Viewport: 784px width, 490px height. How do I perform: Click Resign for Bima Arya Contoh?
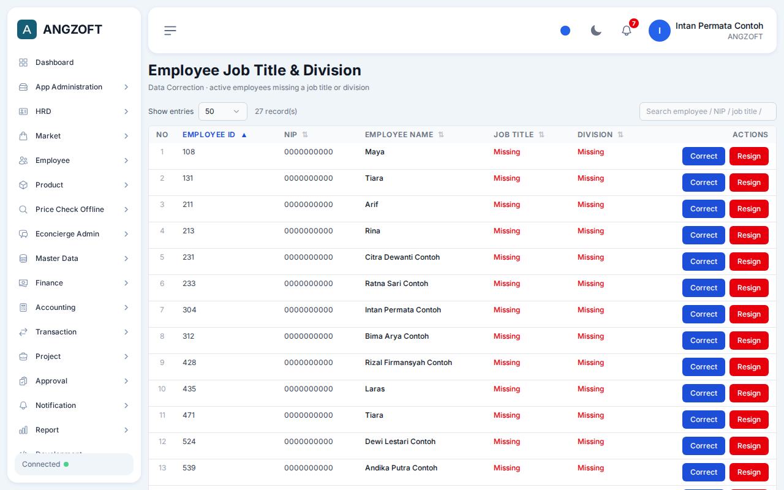point(749,341)
